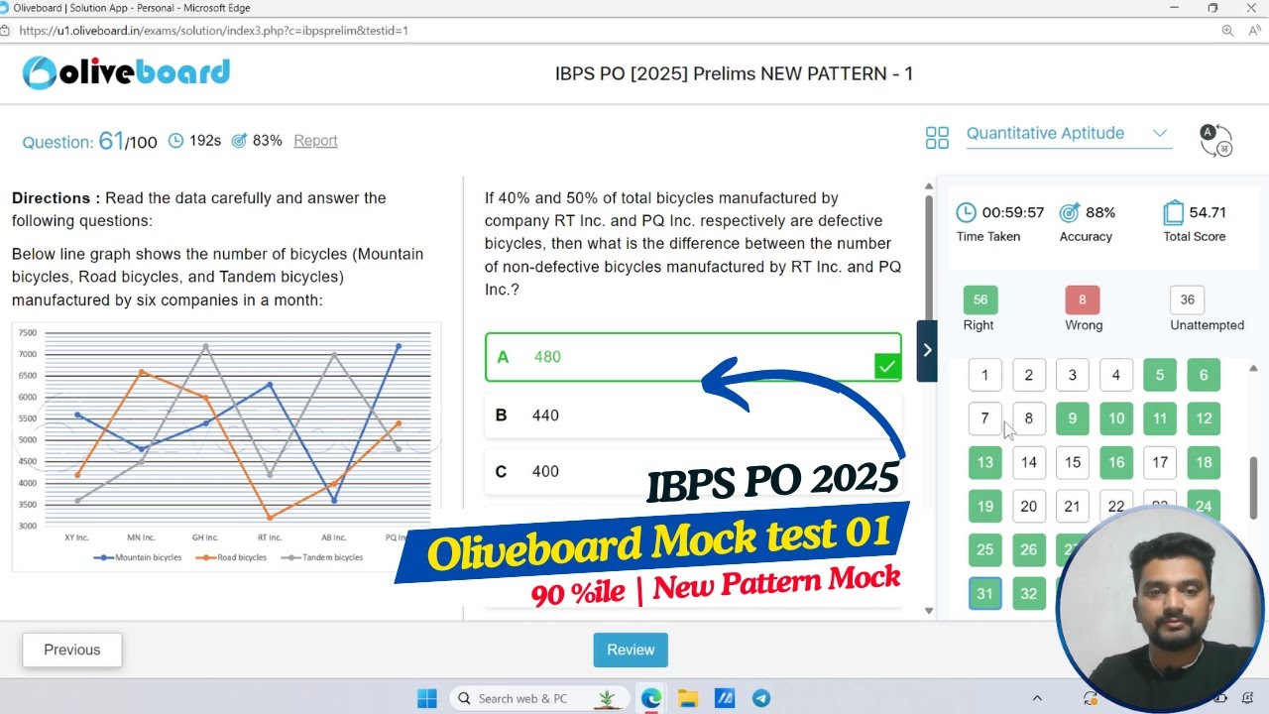Open the Windows Start menu
Image resolution: width=1269 pixels, height=714 pixels.
click(x=427, y=698)
